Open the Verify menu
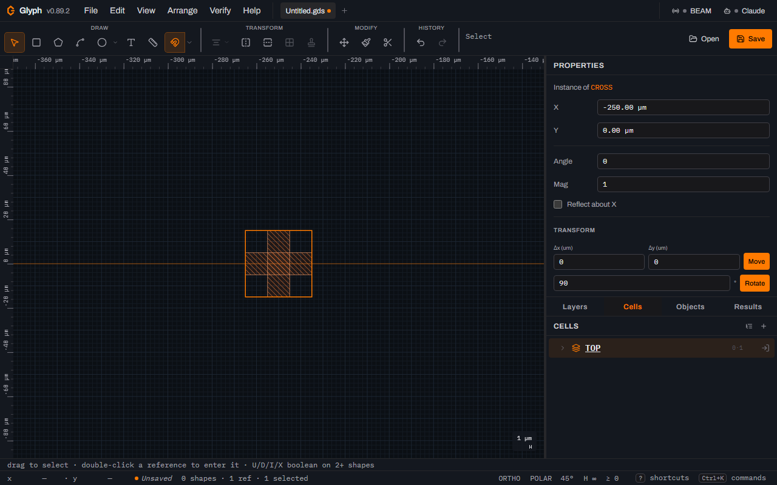This screenshot has width=777, height=485. 220,11
